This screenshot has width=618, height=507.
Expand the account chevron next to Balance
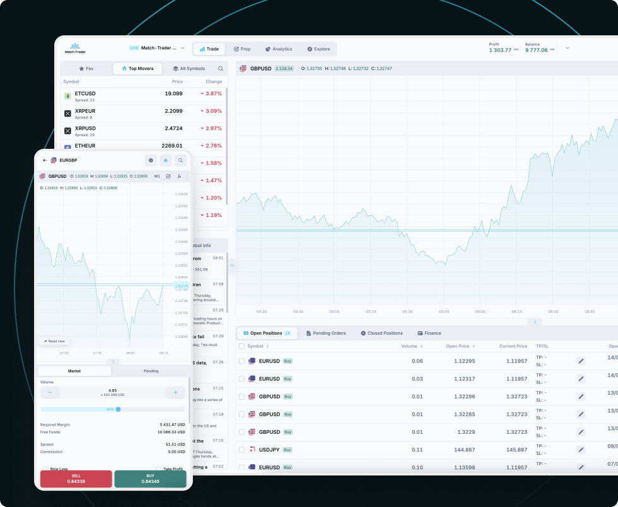(x=567, y=48)
